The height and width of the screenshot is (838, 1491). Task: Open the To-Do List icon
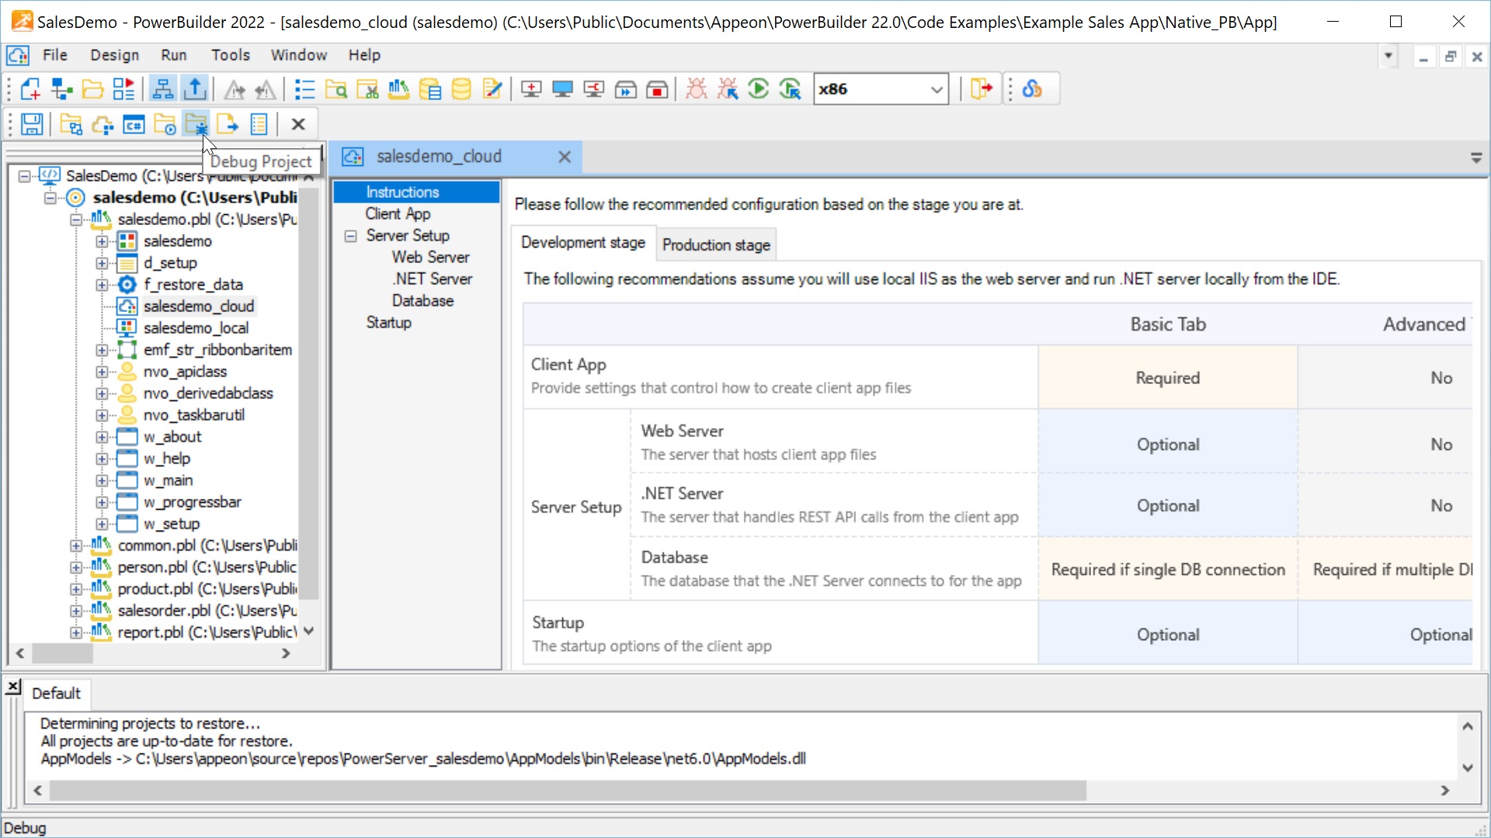(x=304, y=89)
